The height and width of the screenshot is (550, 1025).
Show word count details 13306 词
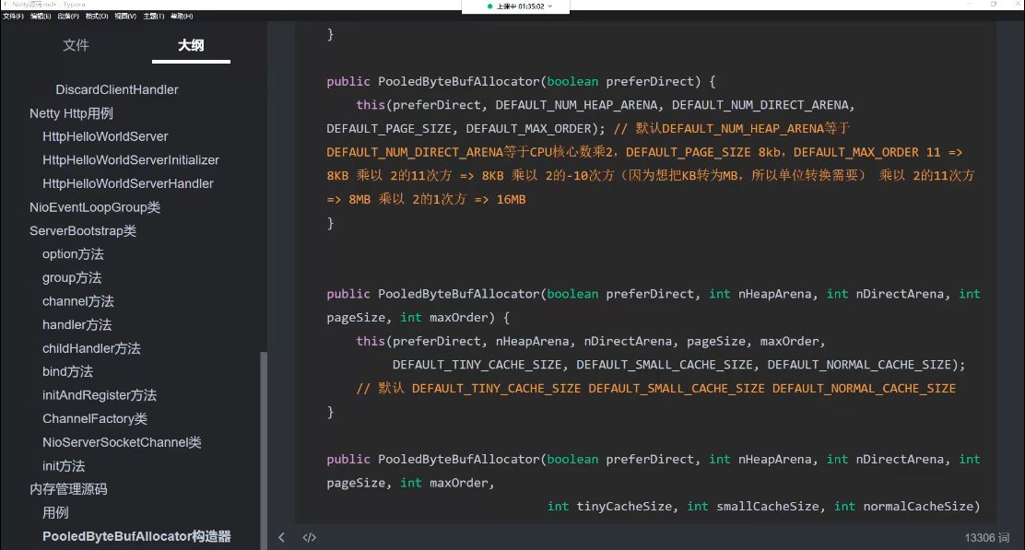point(987,537)
